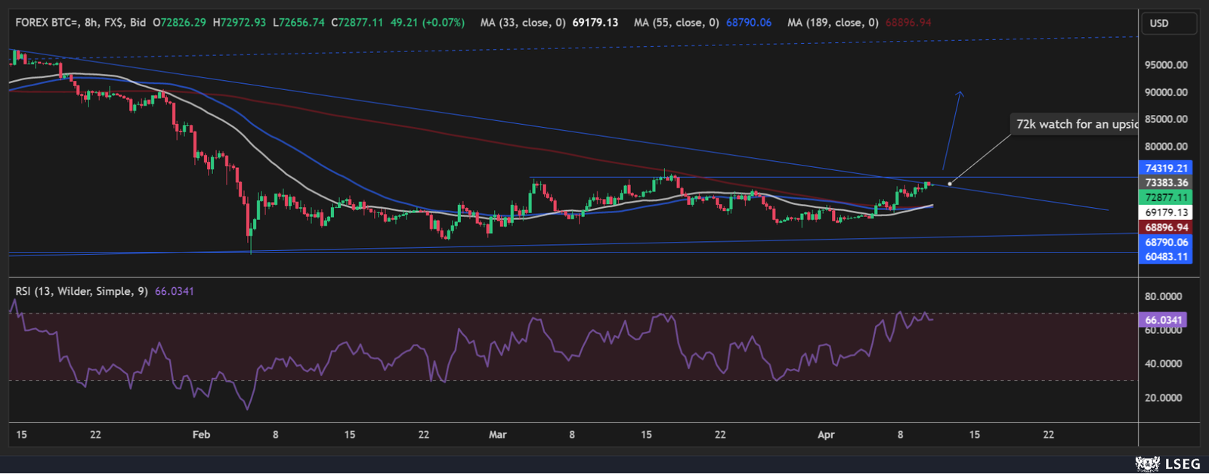Viewport: 1209px width, 474px height.
Task: Select the MA (55, close, 0) legend
Action: 676,23
